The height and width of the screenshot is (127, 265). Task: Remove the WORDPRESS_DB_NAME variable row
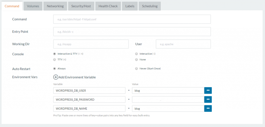pos(208,108)
